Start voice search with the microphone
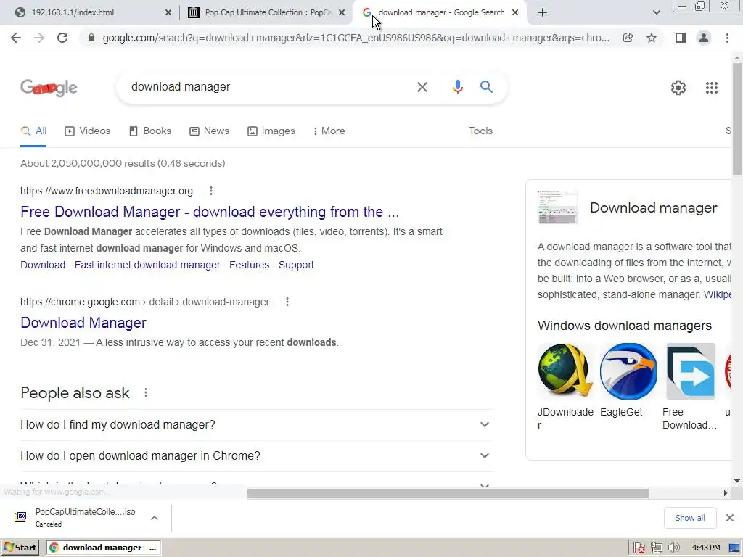Screen dimensions: 743x557 coord(457,87)
